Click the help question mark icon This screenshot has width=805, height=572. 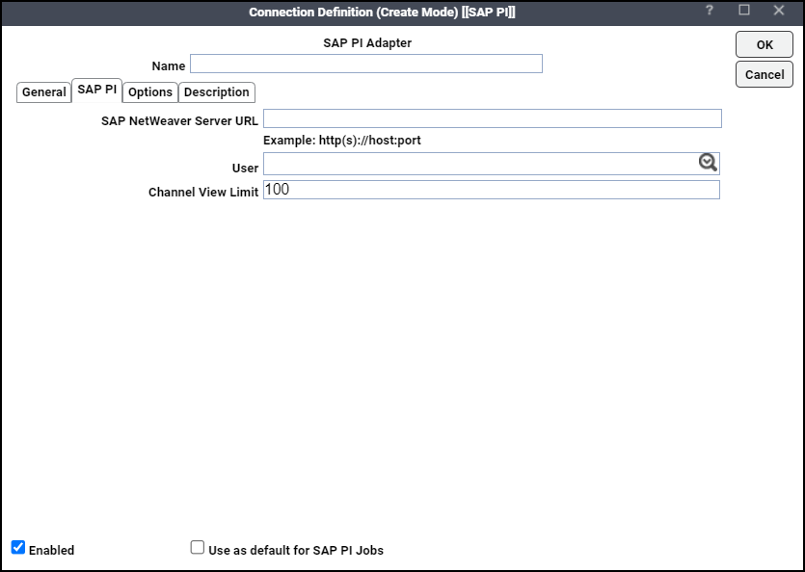click(709, 11)
